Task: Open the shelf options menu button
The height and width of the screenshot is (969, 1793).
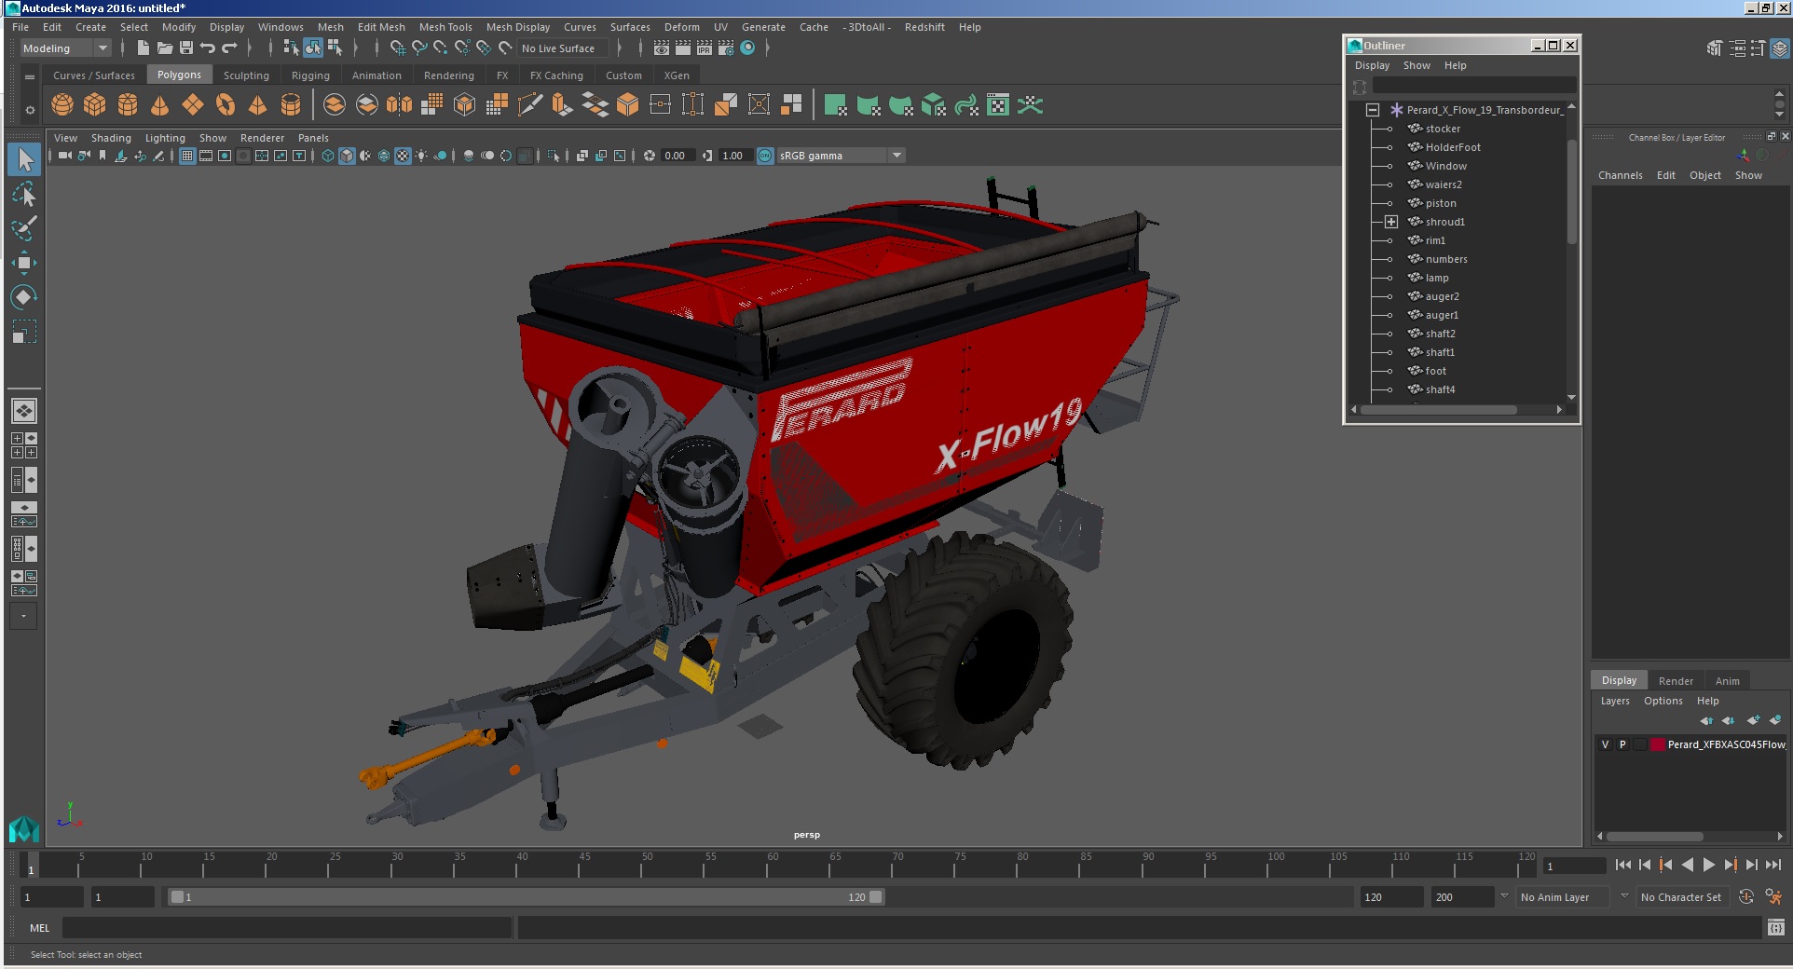Action: coord(30,110)
